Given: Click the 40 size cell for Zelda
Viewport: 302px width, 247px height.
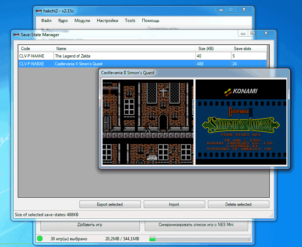Looking at the screenshot, I should click(213, 56).
